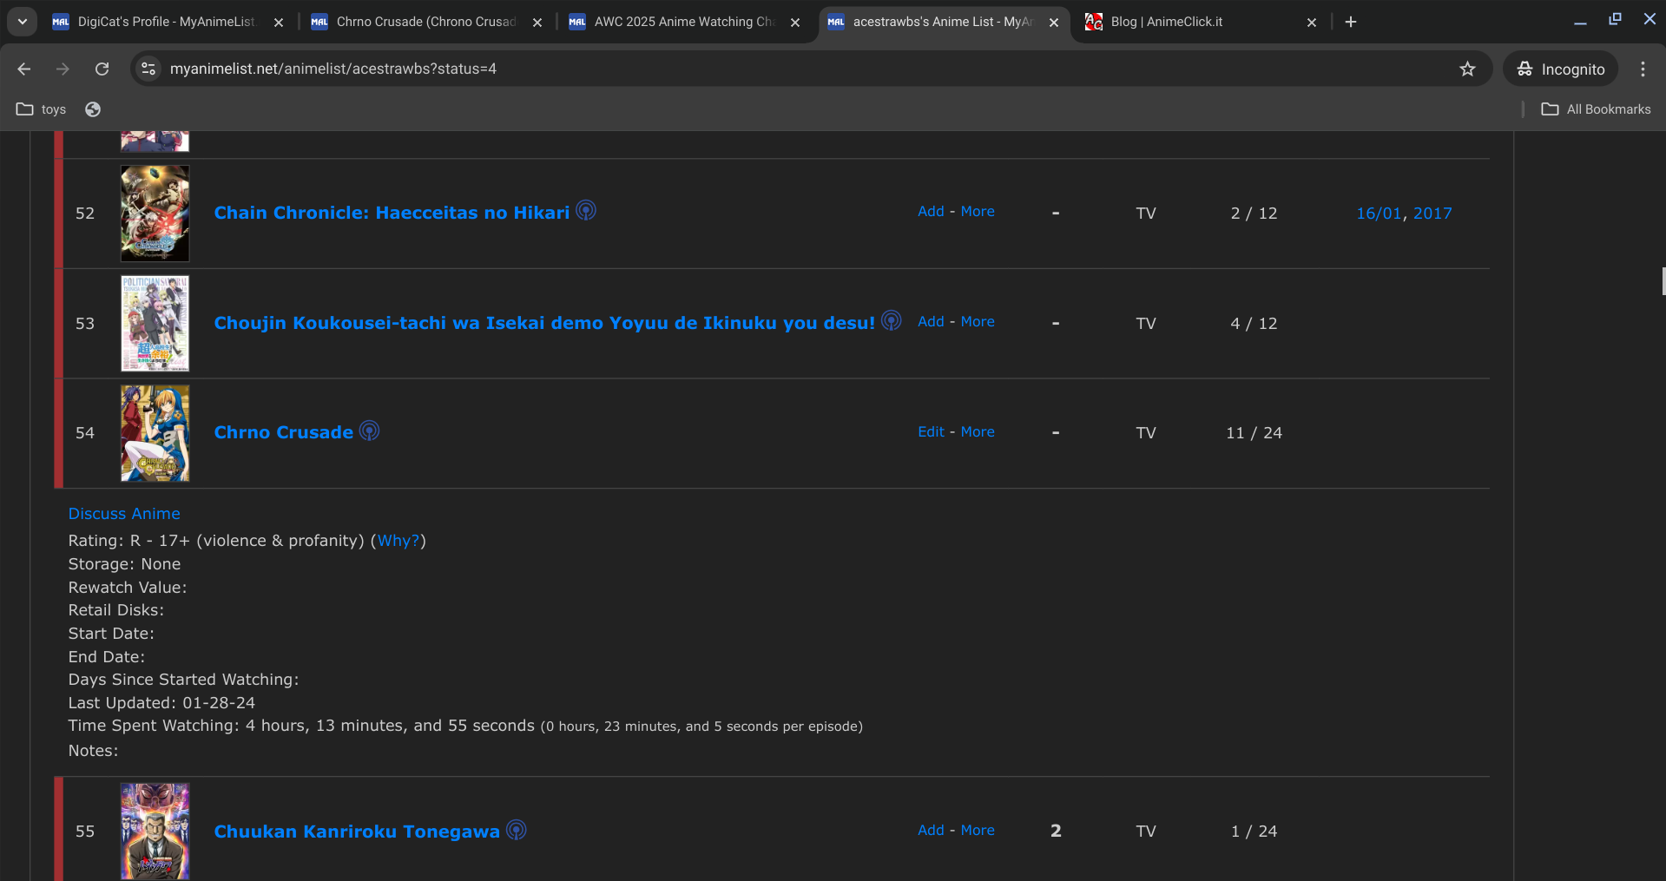The height and width of the screenshot is (881, 1666).
Task: Click Edit for Chrno Crusade entry
Action: click(931, 432)
